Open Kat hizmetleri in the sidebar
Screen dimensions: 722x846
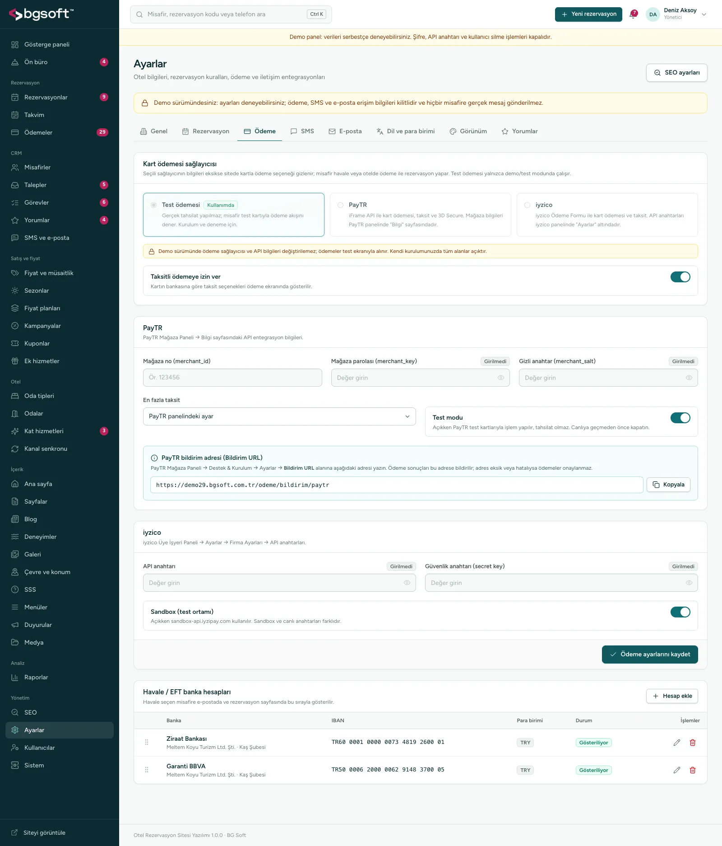pos(60,431)
